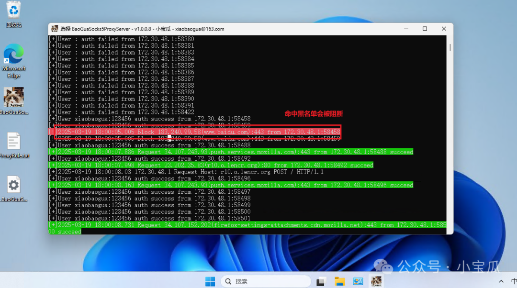Click the green lencr.org request succeed line
Screen dimensions: 517x288
coord(215,165)
